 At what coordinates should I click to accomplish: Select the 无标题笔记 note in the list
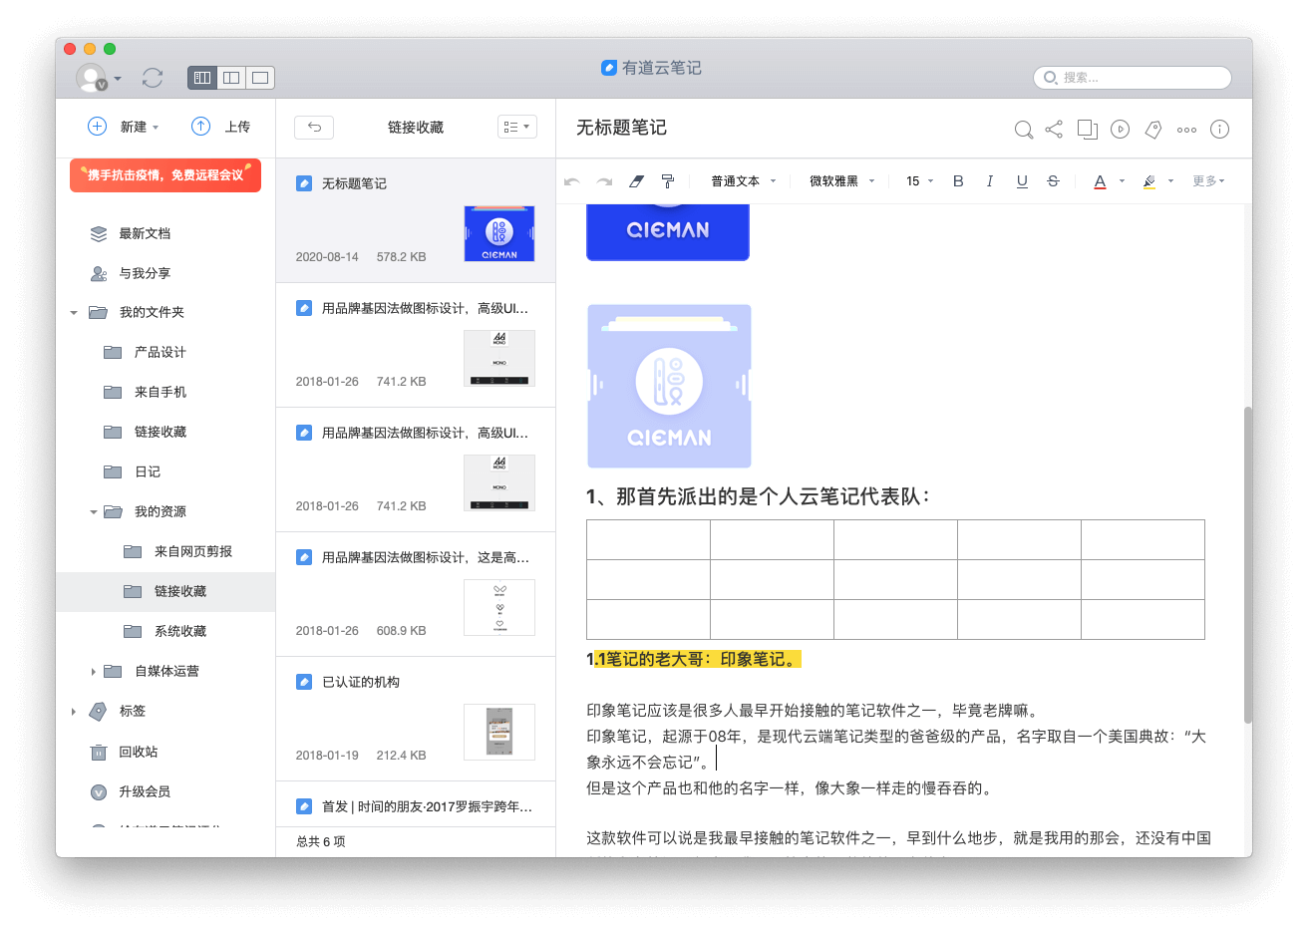click(x=416, y=220)
